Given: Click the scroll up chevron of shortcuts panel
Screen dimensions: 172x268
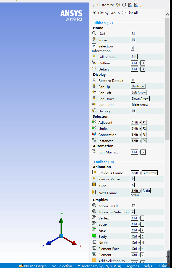Looking at the screenshot, I should click(x=167, y=15).
